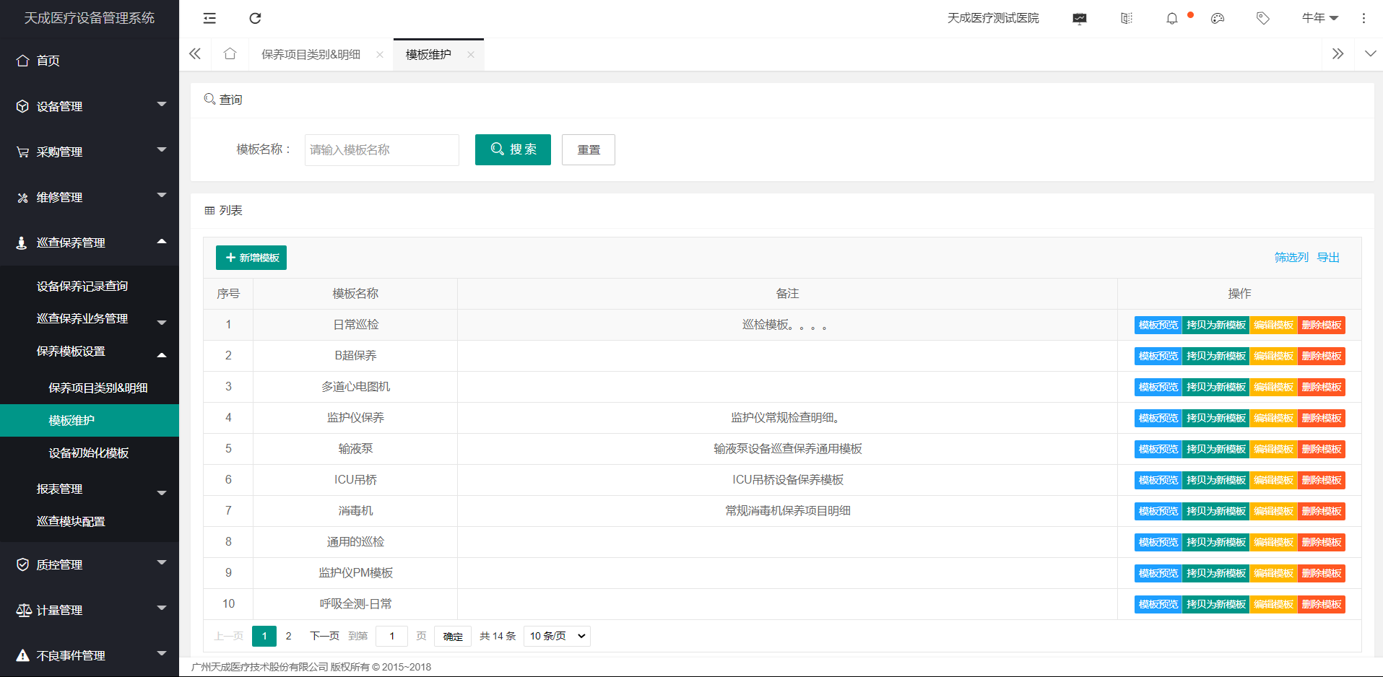Delete the 监护仪保养 template

coord(1322,418)
